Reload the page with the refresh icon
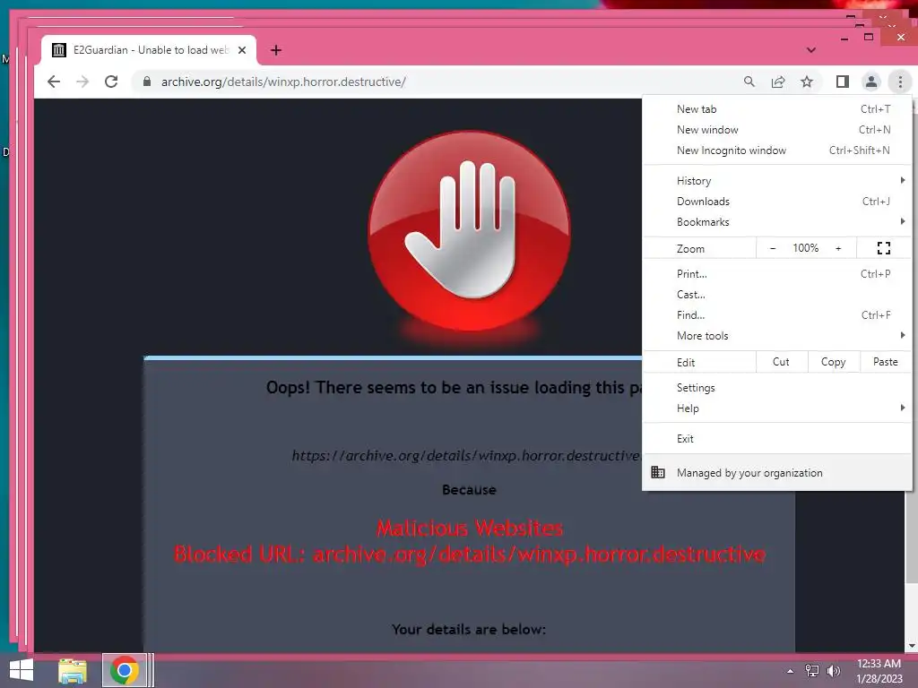This screenshot has height=688, width=918. coord(111,82)
